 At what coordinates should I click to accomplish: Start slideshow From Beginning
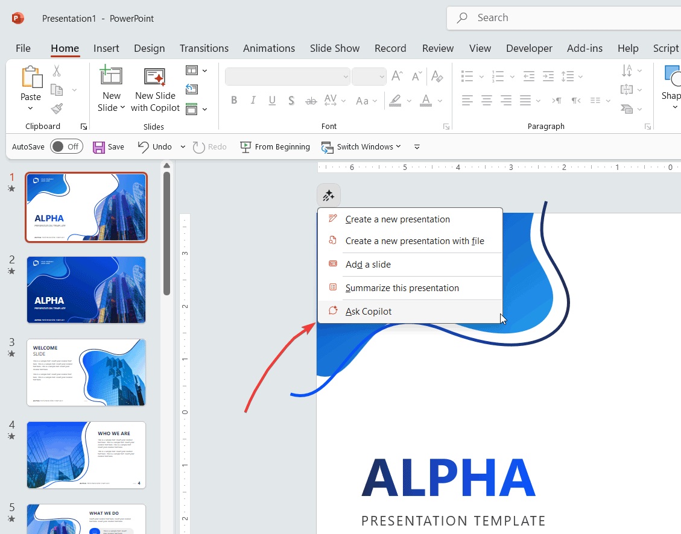[275, 146]
